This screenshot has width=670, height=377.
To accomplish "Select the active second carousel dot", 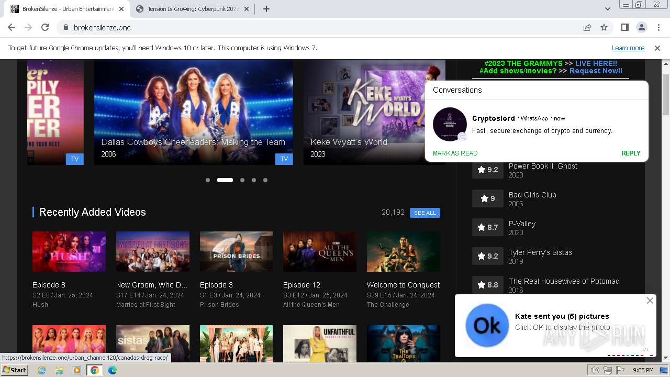I will [225, 180].
